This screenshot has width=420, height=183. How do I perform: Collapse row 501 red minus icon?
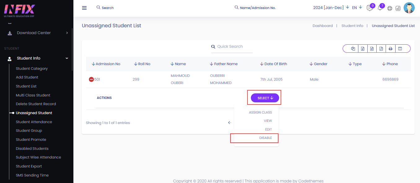(x=91, y=79)
